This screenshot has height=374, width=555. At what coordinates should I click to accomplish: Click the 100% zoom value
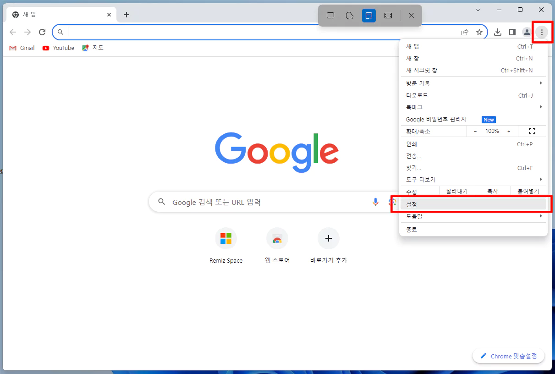click(x=492, y=131)
